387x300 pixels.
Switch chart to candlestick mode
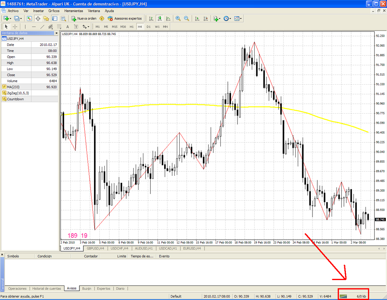[159, 18]
